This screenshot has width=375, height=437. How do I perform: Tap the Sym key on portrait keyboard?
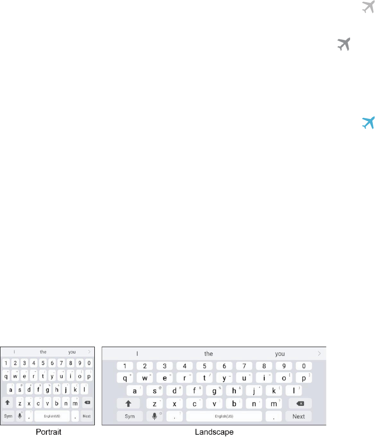coord(8,416)
